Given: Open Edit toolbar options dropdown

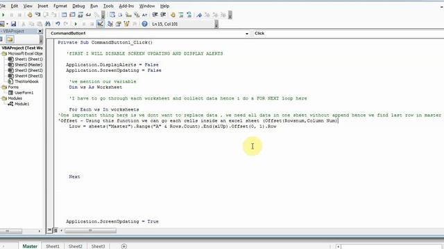Looking at the screenshot, I should point(230,15).
